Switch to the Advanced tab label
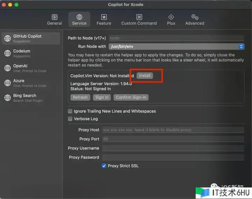The image size is (252, 199). click(195, 23)
